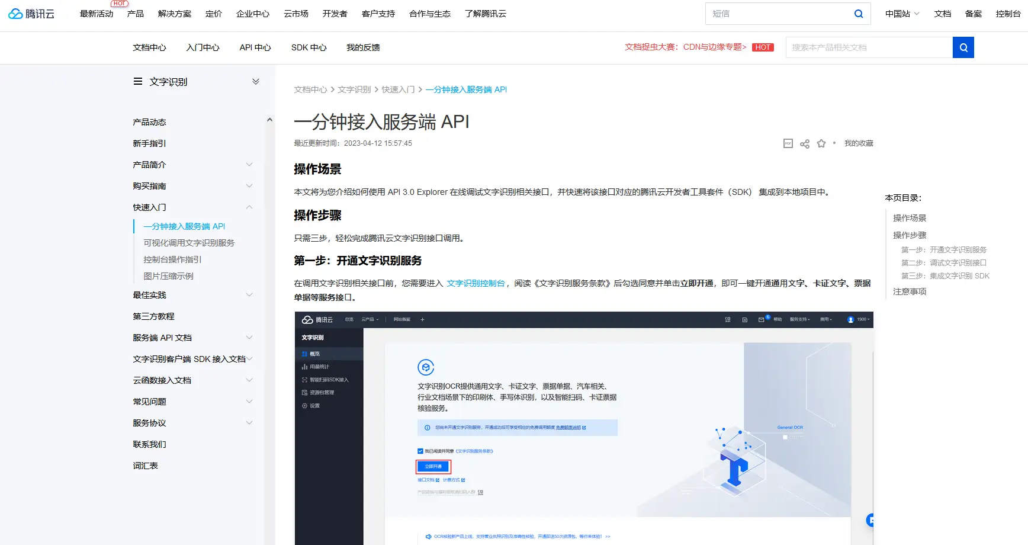
Task: Click the hamburger icon beside 文字识别
Action: click(137, 81)
